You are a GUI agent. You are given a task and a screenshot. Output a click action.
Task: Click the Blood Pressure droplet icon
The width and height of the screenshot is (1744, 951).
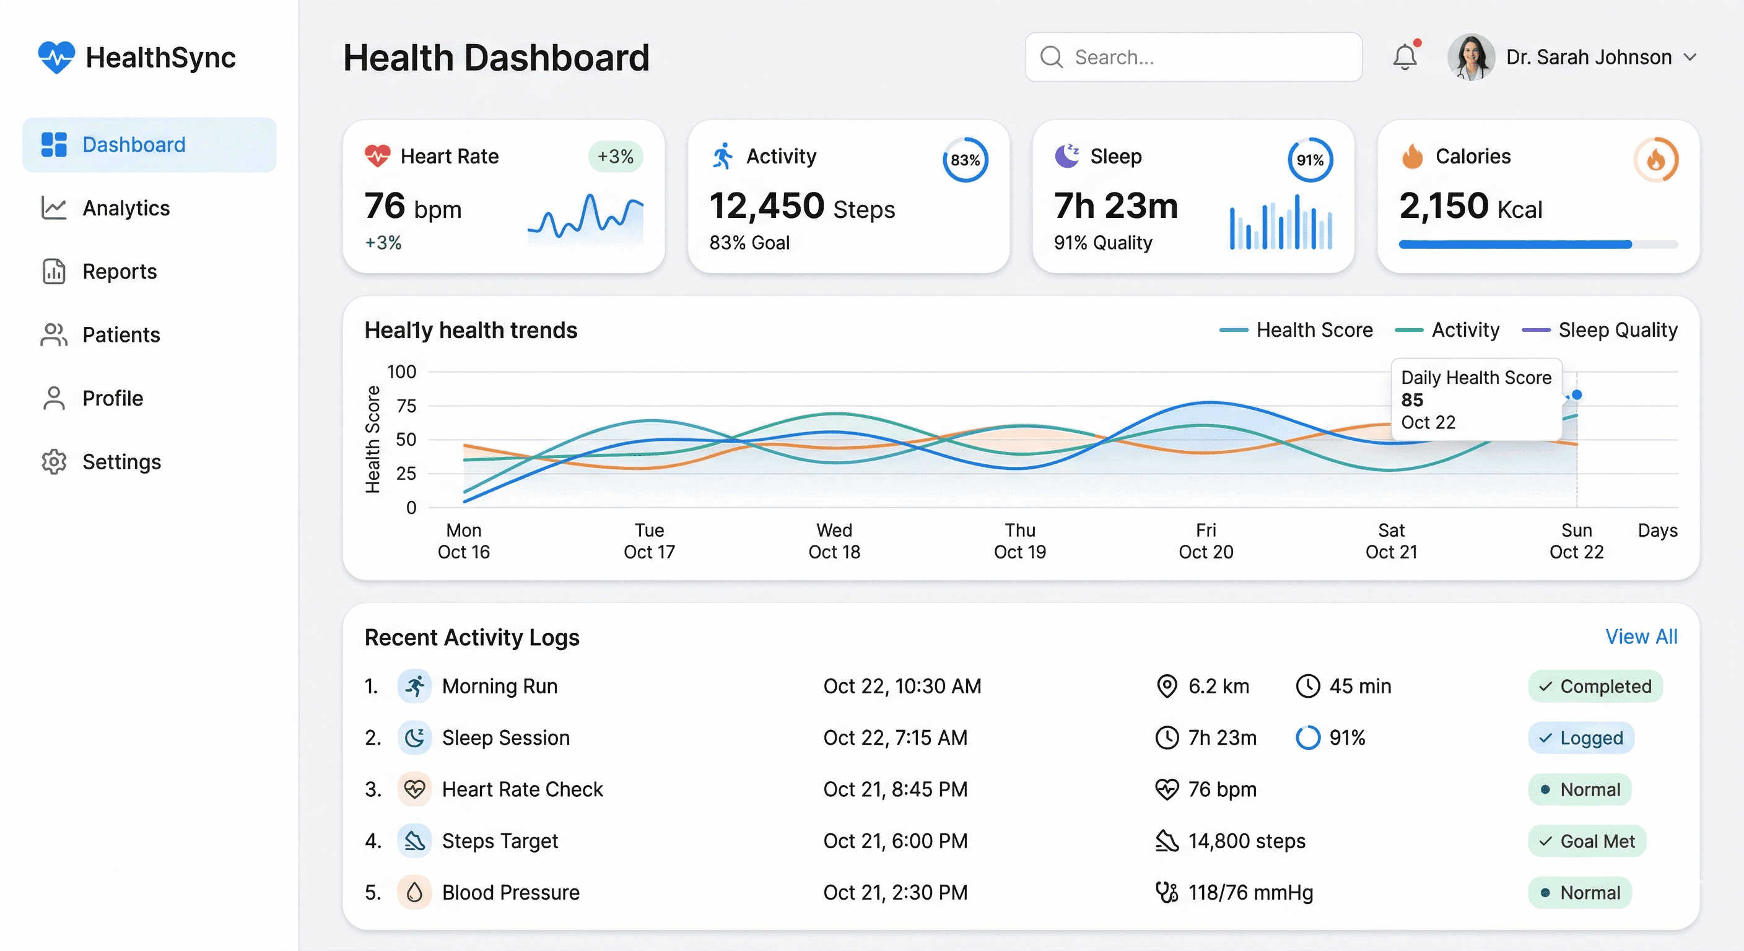click(x=414, y=892)
